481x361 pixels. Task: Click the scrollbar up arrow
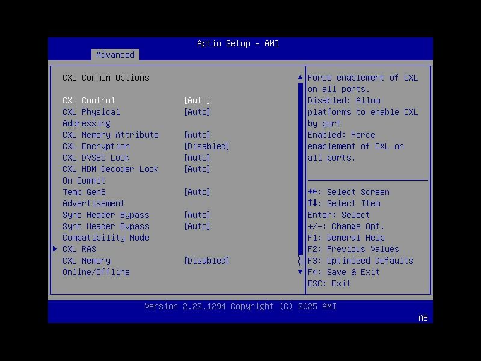pyautogui.click(x=300, y=78)
